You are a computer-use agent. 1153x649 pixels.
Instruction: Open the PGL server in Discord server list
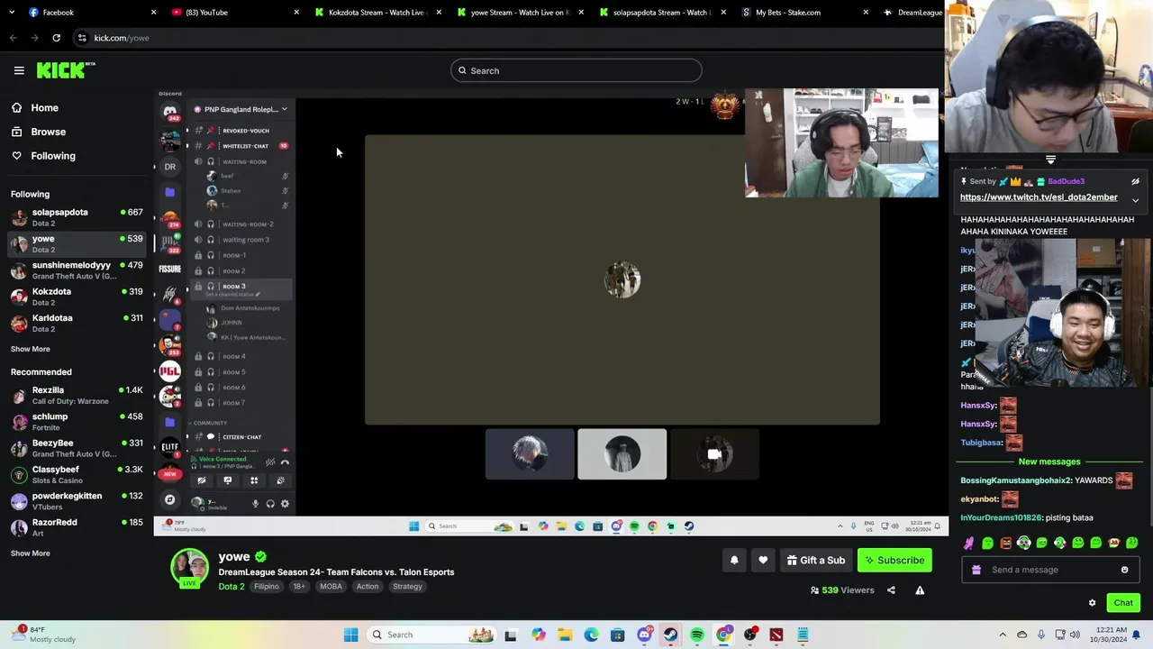[x=169, y=370]
